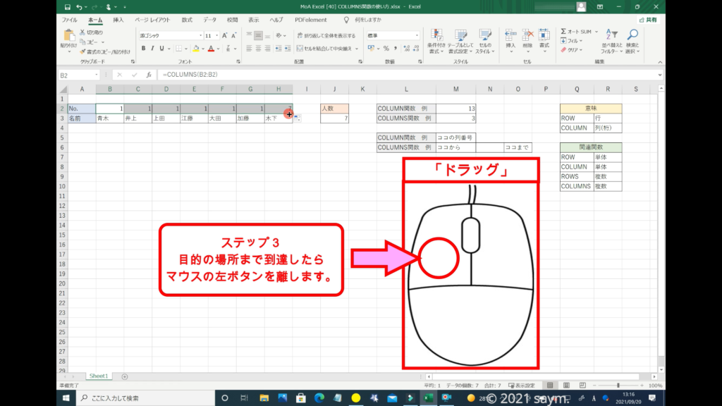
Task: Apply italic formatting with the I icon
Action: [153, 49]
